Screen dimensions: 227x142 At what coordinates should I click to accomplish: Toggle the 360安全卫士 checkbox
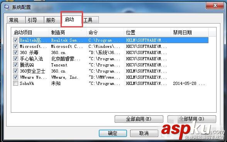click(15, 71)
